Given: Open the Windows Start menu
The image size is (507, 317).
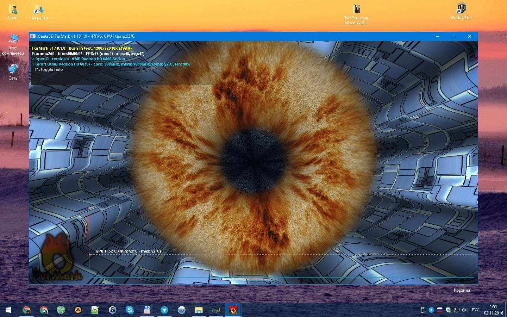Looking at the screenshot, I should coord(8,310).
